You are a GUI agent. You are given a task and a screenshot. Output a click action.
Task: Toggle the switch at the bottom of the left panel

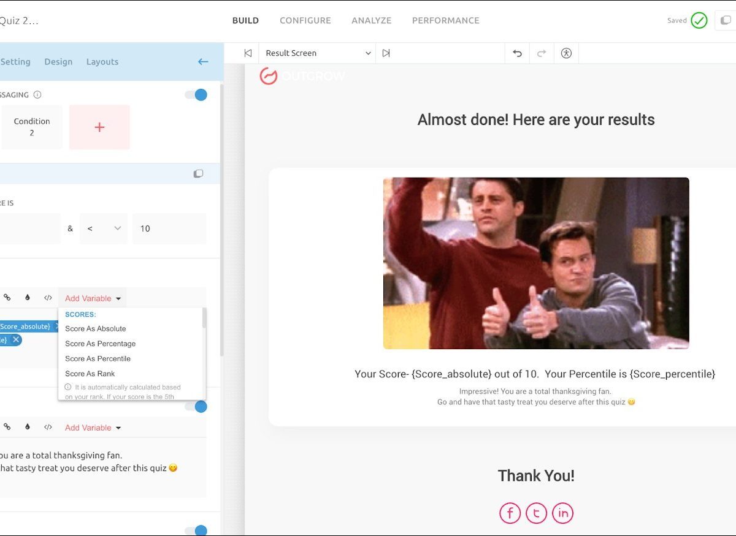coord(196,530)
